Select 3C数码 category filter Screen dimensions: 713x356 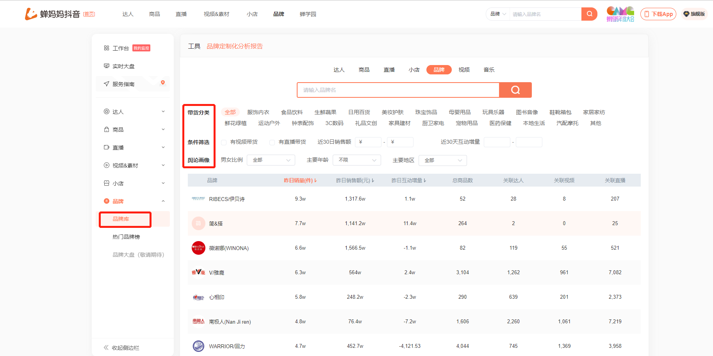334,123
